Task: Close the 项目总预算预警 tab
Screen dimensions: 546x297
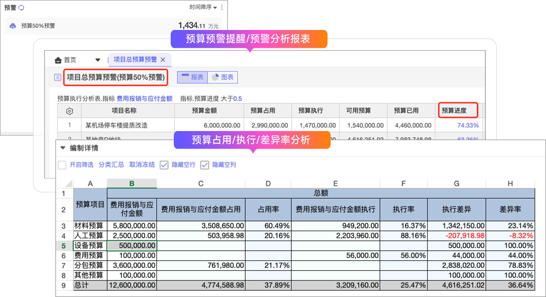Action: 163,59
